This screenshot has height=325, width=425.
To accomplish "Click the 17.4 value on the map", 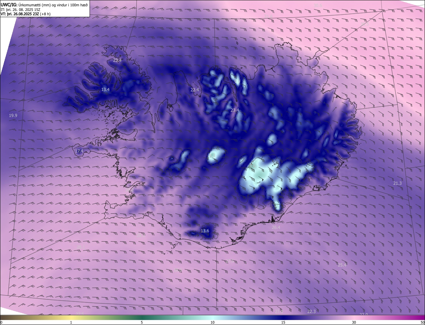I will point(79,151).
